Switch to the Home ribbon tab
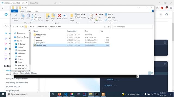Image resolution: width=174 pixels, height=97 pixels. click(x=22, y=11)
